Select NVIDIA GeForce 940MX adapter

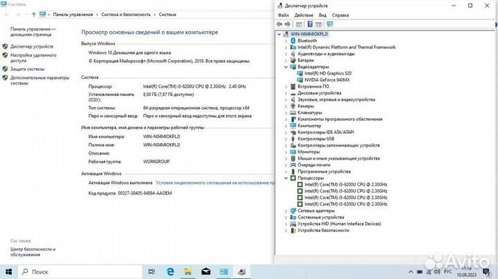point(326,80)
